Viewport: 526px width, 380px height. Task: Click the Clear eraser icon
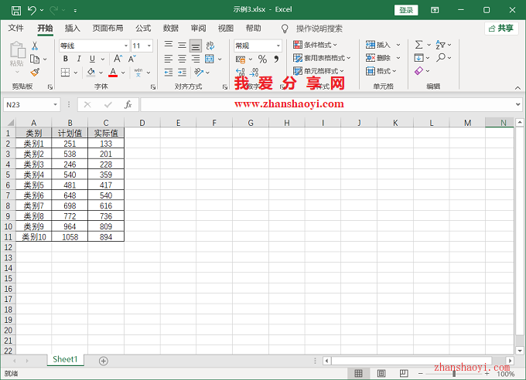coord(418,71)
